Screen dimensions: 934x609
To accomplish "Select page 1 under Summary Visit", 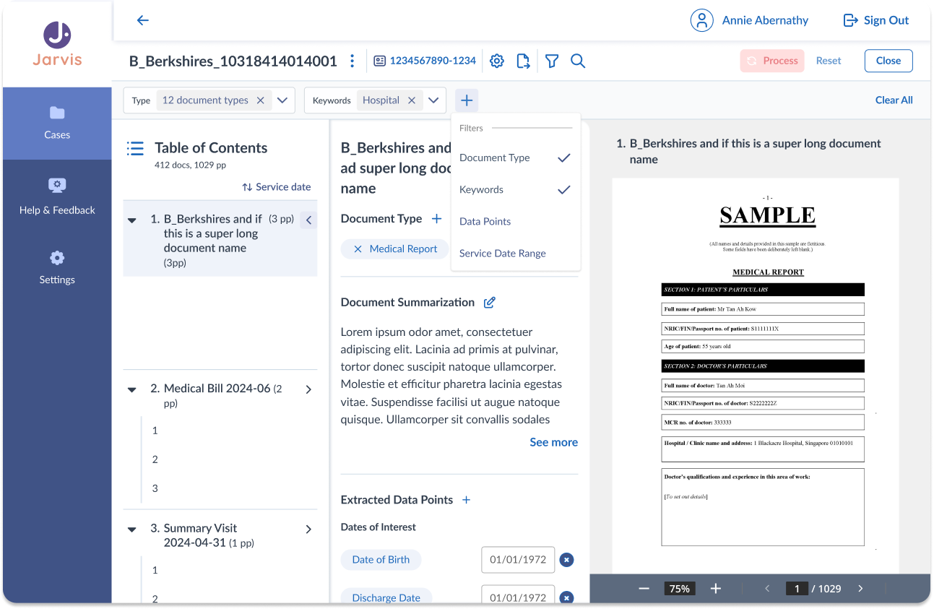I will coord(155,570).
